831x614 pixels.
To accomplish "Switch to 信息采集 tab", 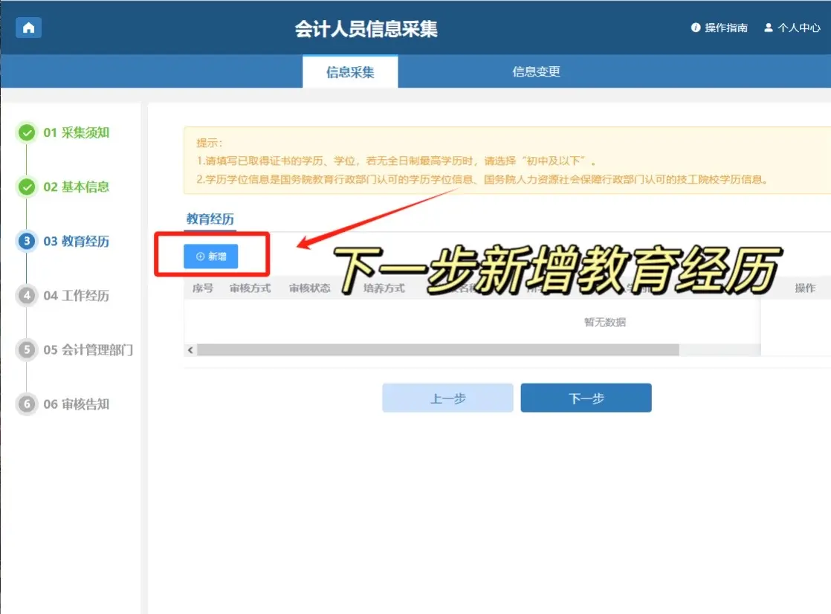I will click(x=350, y=72).
